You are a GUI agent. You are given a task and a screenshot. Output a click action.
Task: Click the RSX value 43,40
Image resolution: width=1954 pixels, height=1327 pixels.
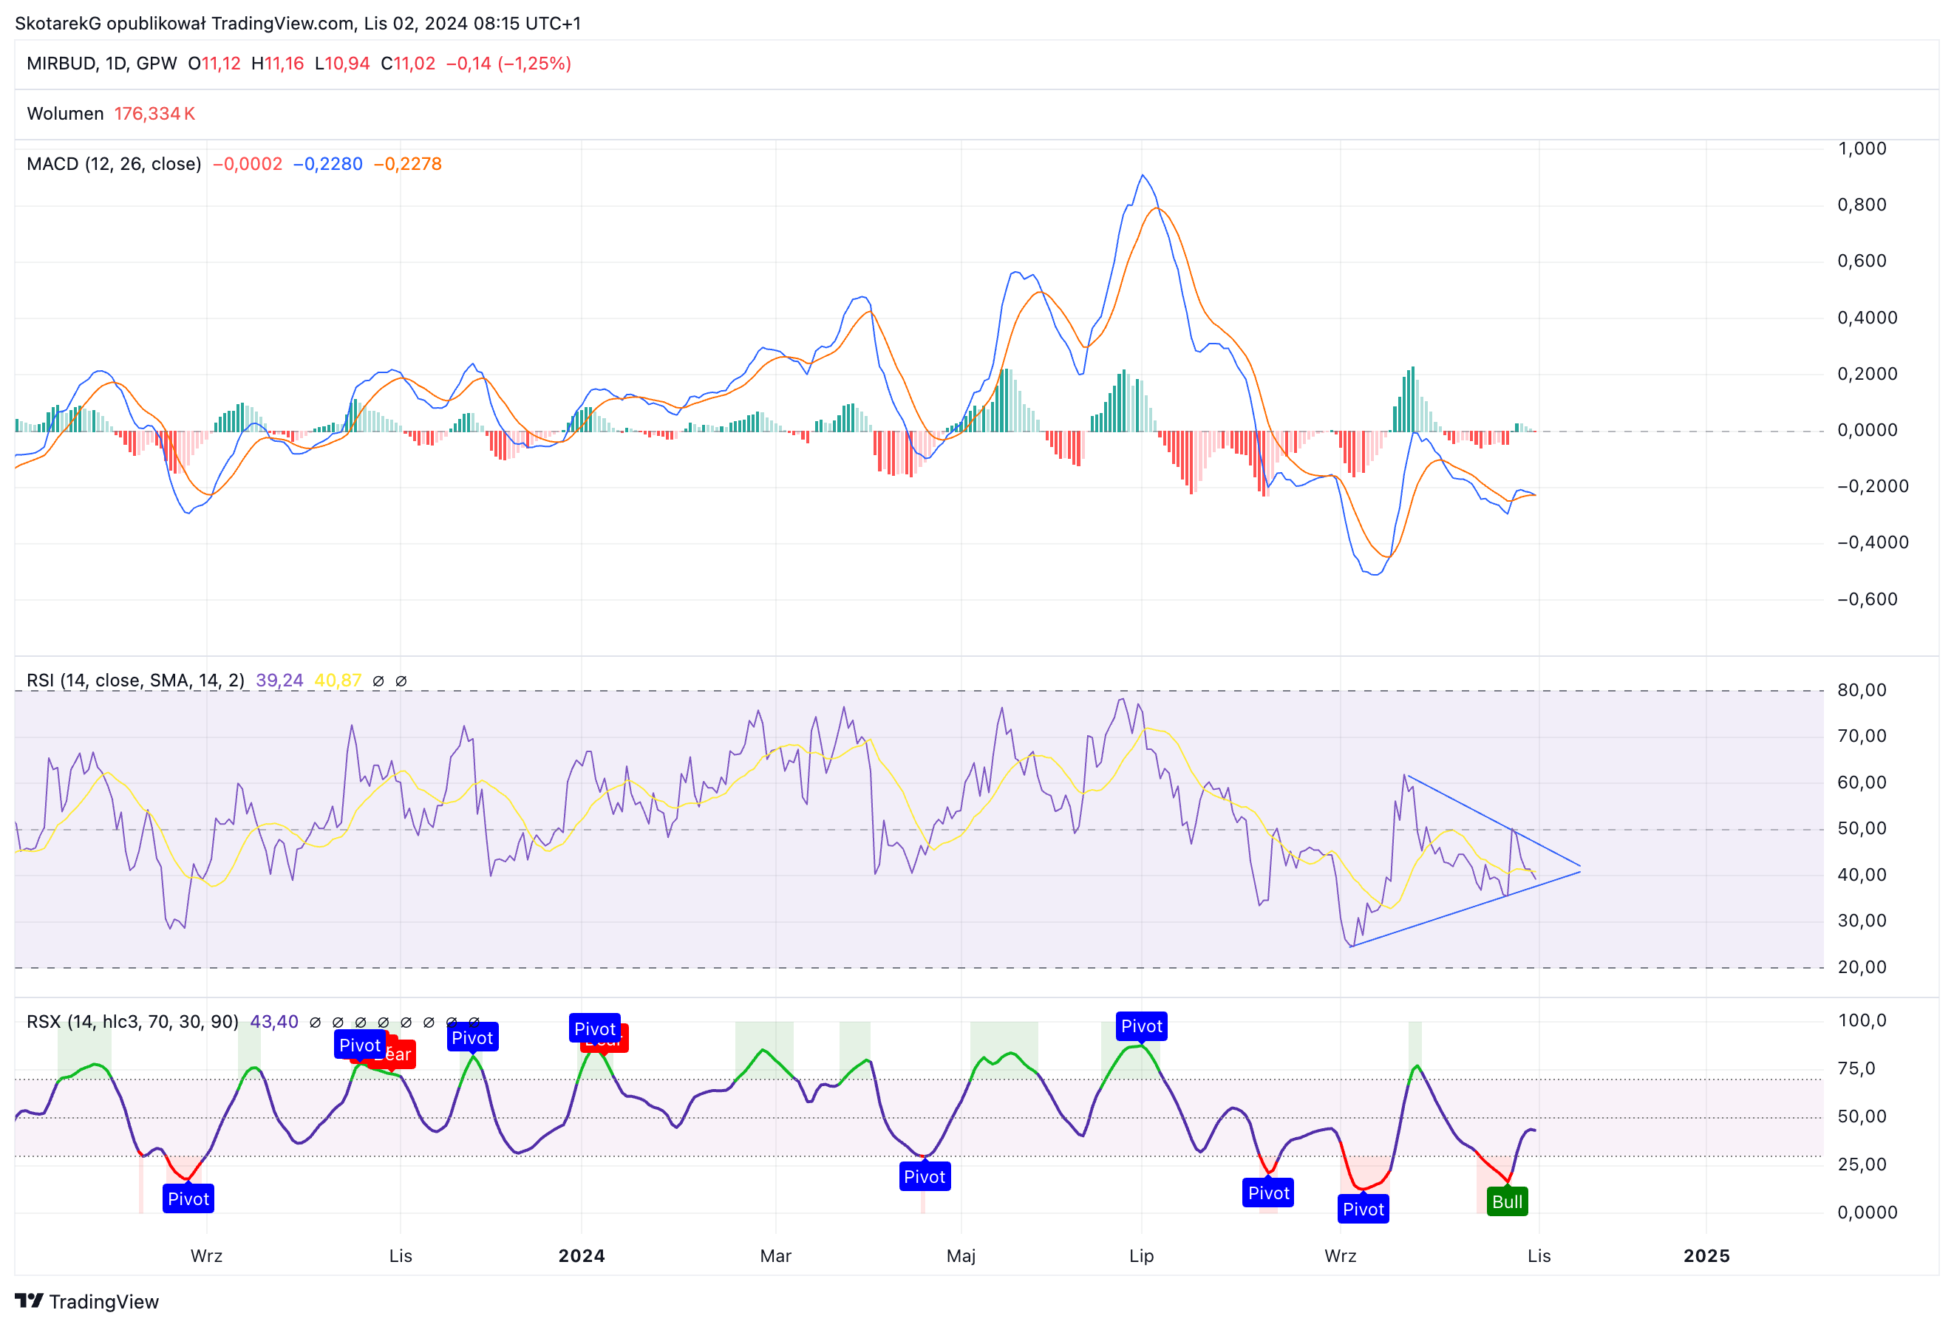coord(274,1021)
